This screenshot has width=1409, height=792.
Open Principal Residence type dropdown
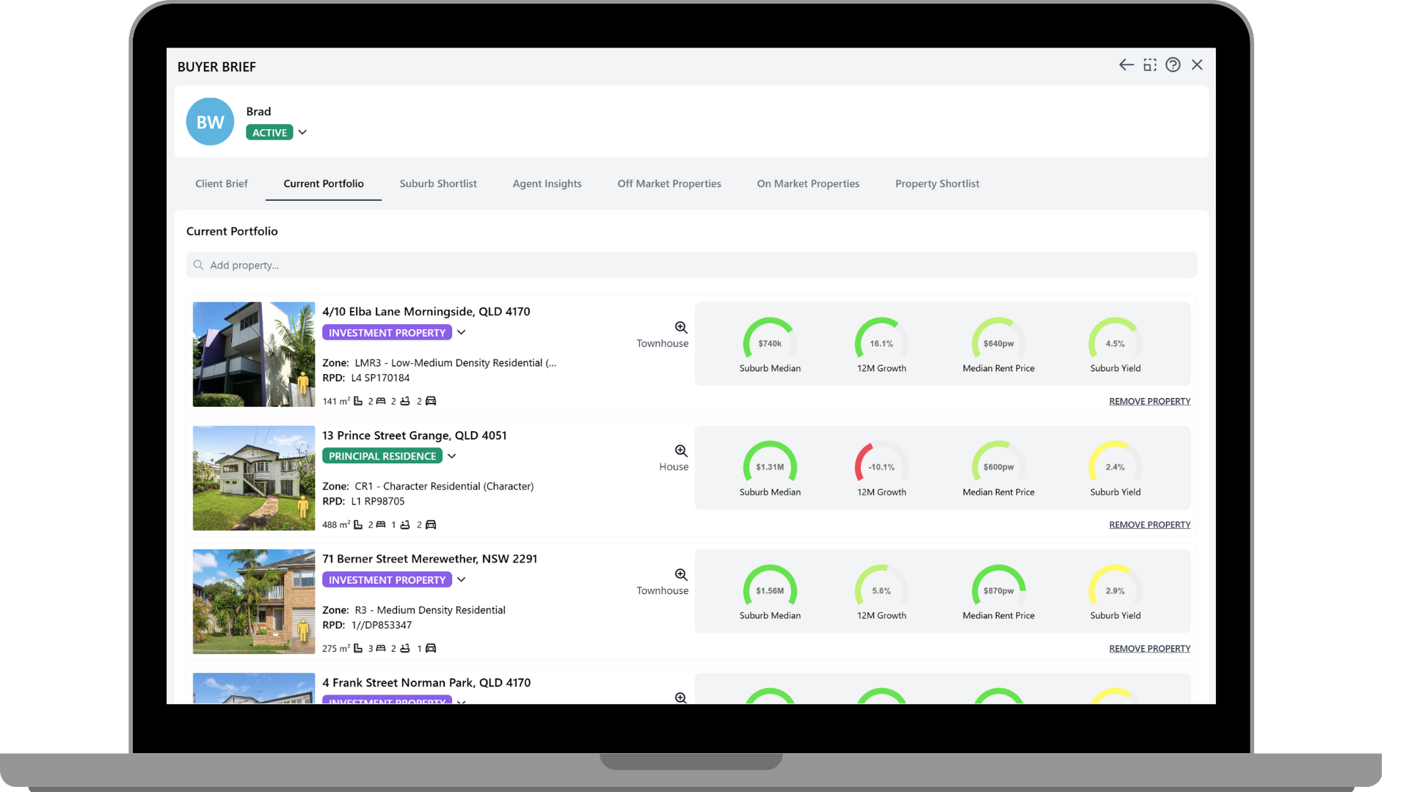coord(452,456)
